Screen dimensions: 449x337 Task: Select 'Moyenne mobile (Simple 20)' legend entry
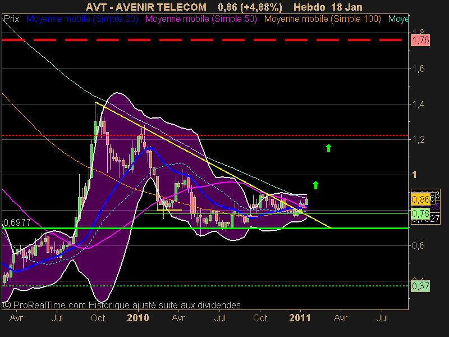click(82, 19)
